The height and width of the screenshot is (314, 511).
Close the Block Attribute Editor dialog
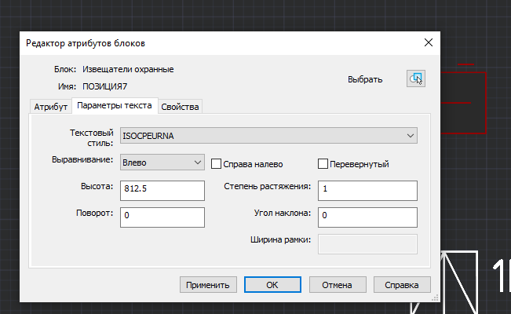pos(429,42)
